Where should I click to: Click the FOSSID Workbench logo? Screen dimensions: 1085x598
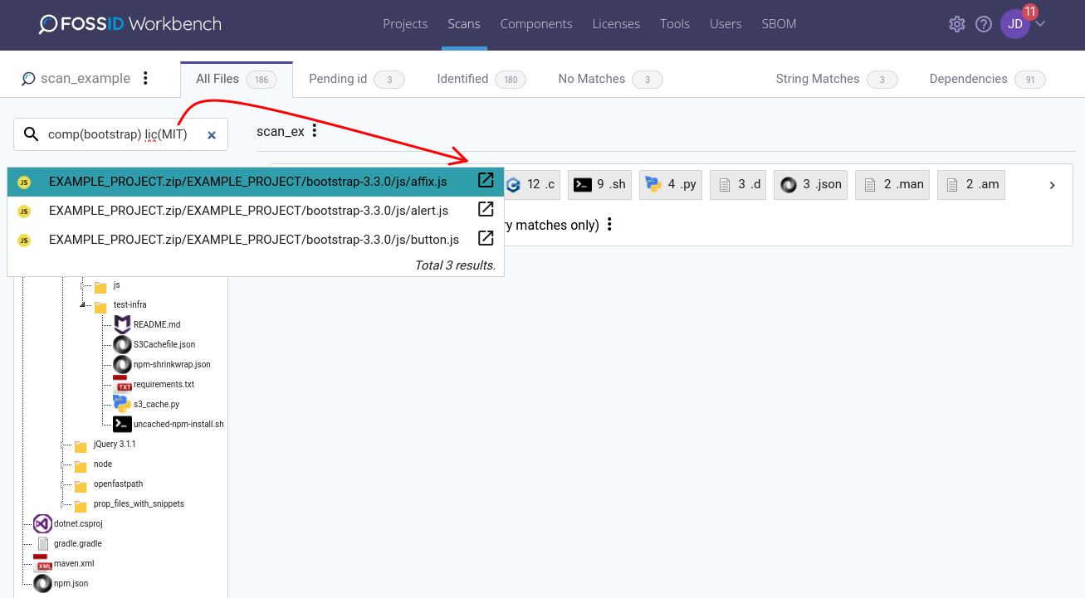click(130, 24)
